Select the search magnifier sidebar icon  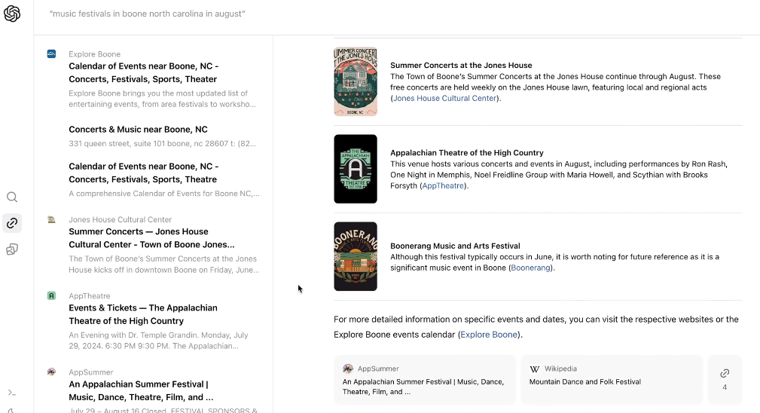pos(12,197)
